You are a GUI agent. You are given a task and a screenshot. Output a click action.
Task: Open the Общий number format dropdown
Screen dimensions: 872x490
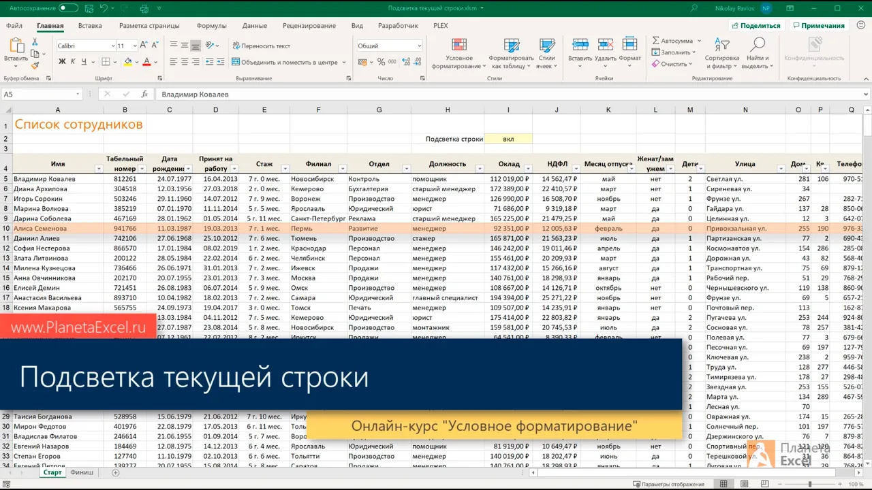pyautogui.click(x=420, y=46)
